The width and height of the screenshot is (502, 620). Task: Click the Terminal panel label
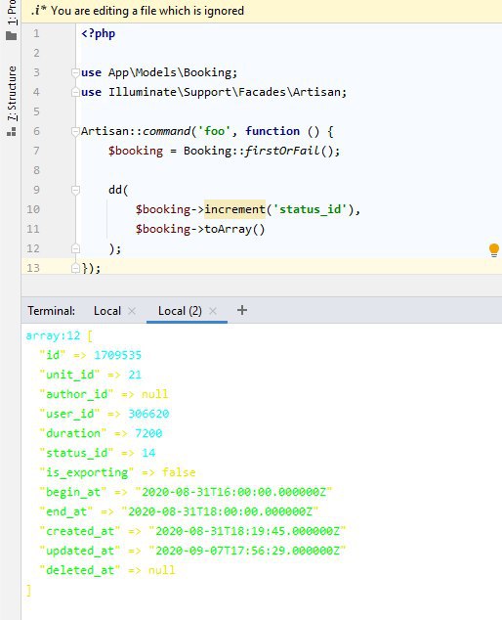[x=52, y=311]
